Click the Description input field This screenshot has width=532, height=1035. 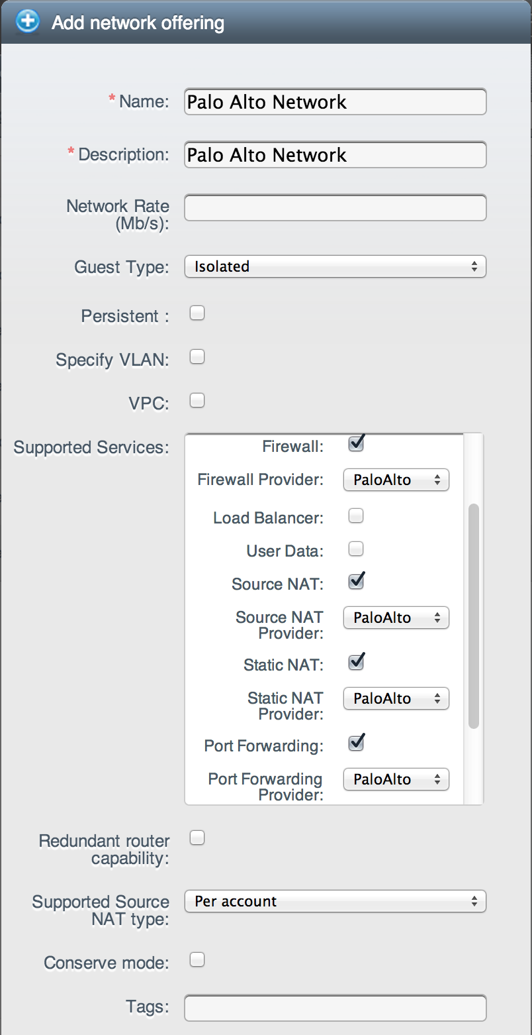point(335,155)
